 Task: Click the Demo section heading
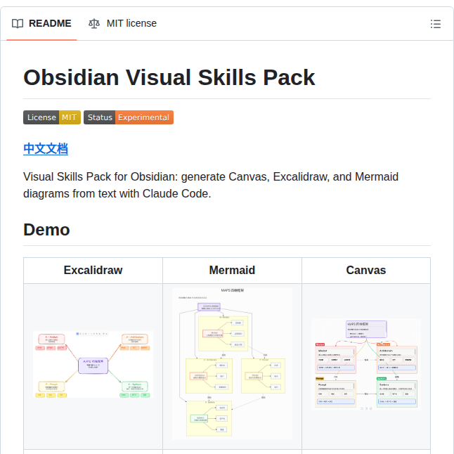[46, 230]
